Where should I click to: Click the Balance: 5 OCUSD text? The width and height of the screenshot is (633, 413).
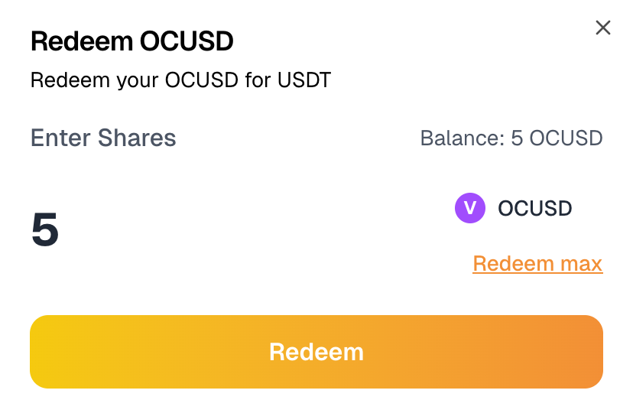pyautogui.click(x=511, y=138)
